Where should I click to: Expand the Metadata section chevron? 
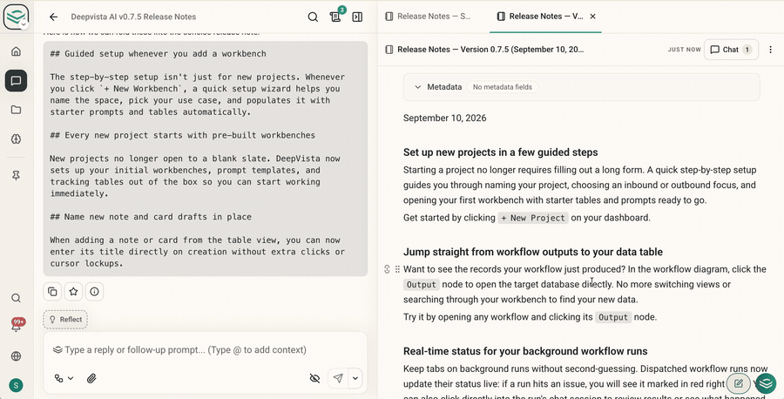click(417, 87)
